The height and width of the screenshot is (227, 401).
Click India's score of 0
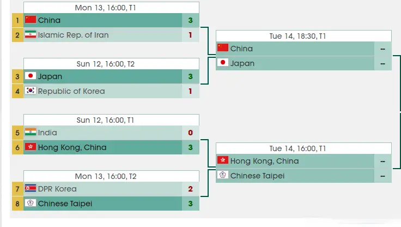tap(190, 133)
